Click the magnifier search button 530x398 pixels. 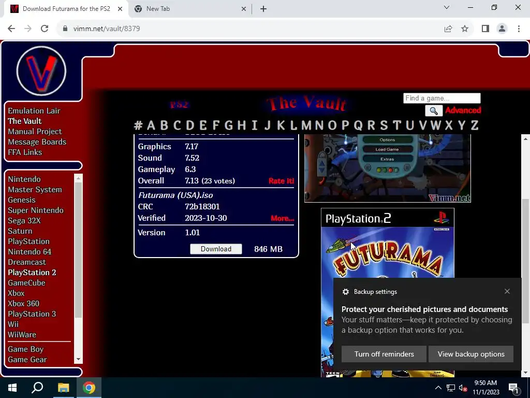pos(434,111)
